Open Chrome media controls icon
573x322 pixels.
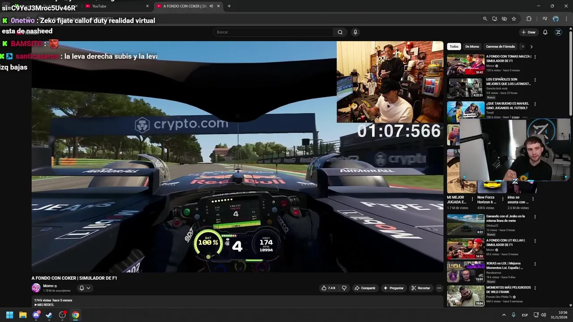pyautogui.click(x=545, y=19)
